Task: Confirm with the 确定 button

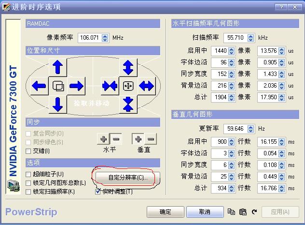Action: coord(166,212)
